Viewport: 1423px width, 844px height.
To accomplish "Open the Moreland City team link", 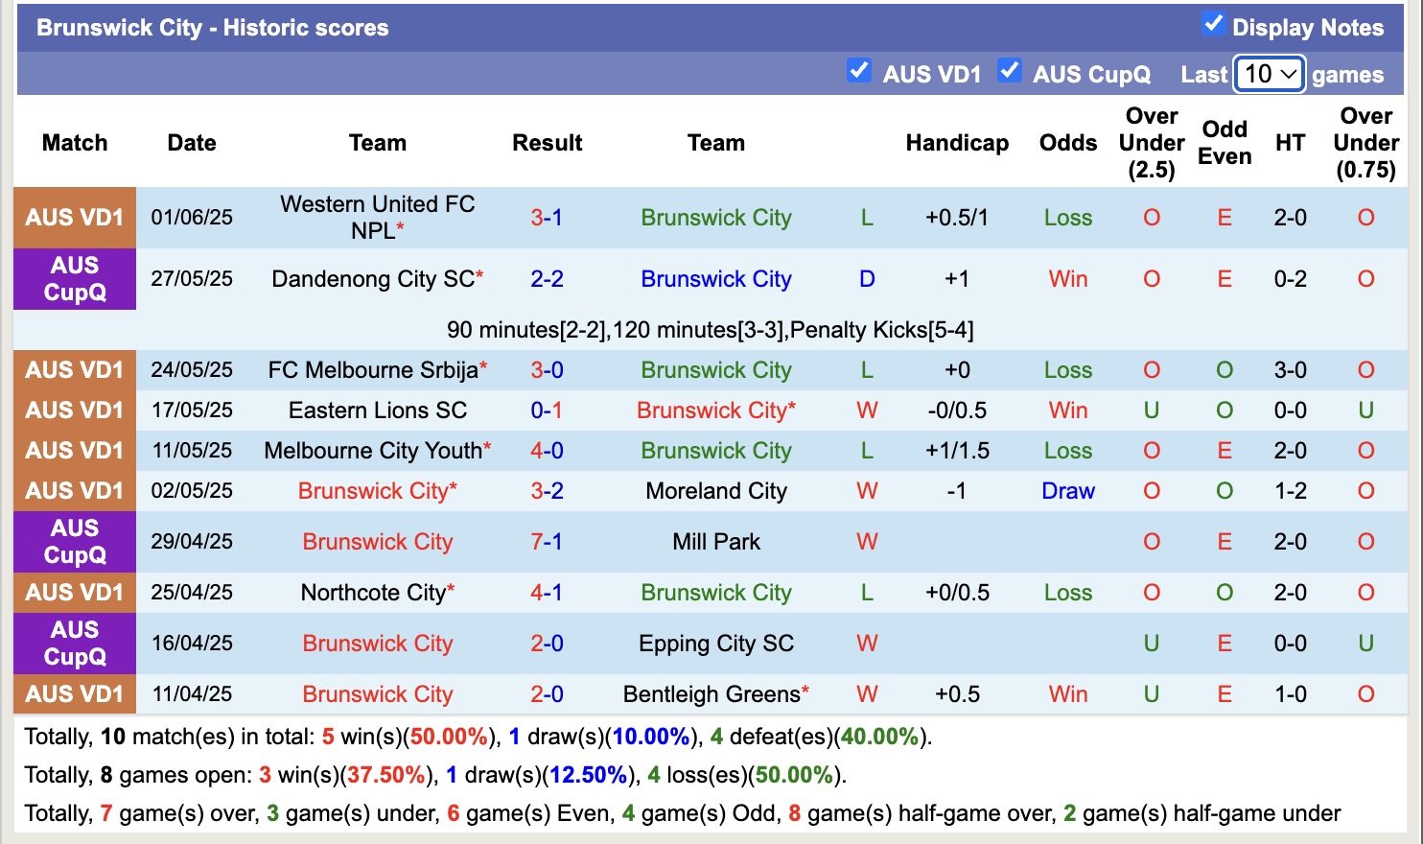I will coord(715,490).
